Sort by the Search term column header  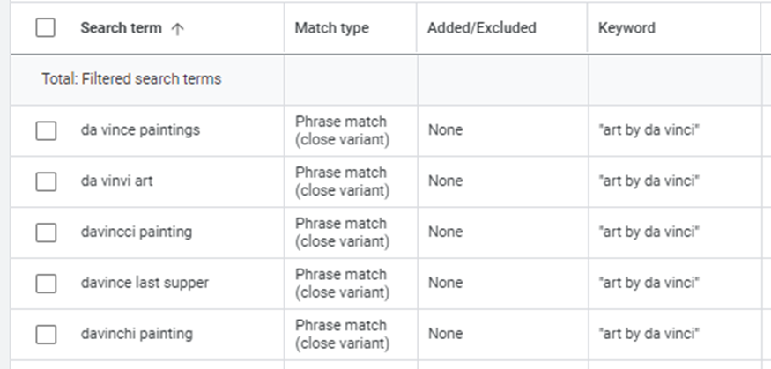(x=122, y=28)
